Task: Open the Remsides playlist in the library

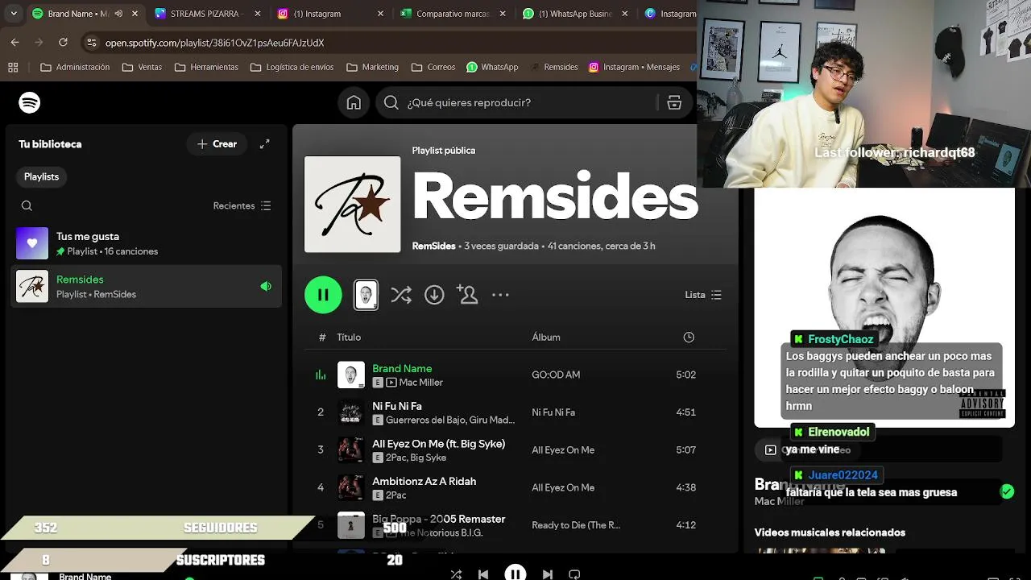Action: [x=147, y=287]
